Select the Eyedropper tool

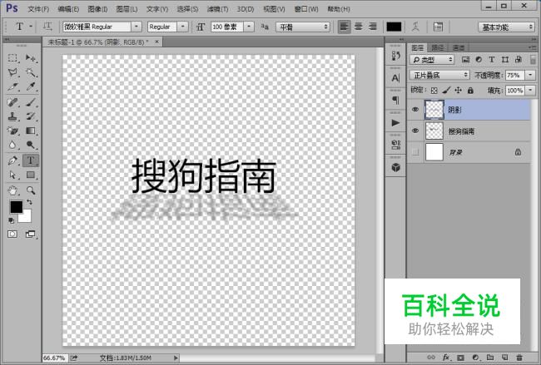coord(31,86)
